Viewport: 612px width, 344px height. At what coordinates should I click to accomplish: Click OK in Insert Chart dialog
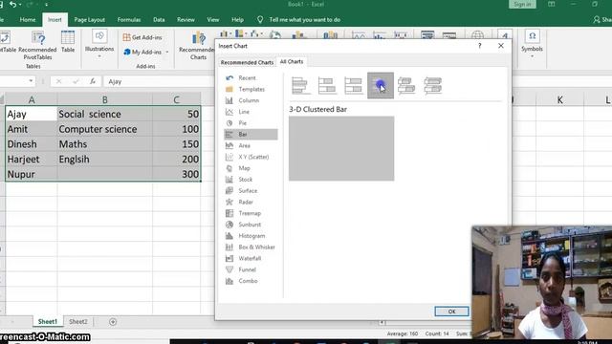coord(451,312)
